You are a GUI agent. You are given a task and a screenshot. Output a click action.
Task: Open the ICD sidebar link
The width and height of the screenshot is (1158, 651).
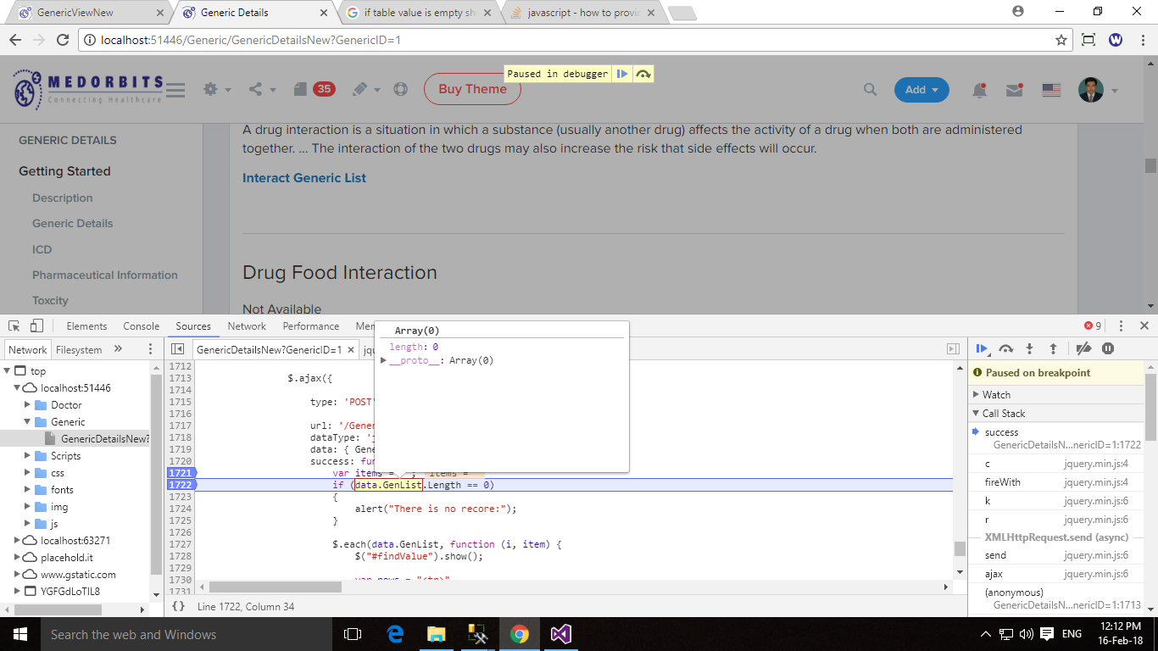click(x=42, y=250)
